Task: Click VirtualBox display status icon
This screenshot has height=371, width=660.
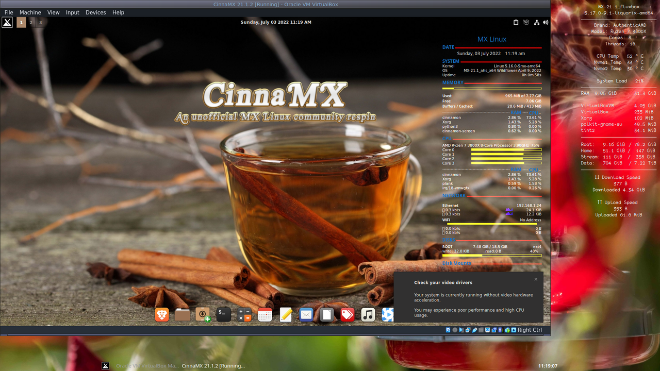Action: (488, 330)
